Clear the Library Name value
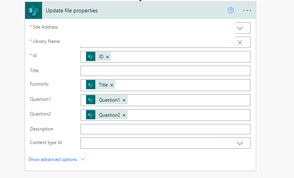 (x=240, y=42)
